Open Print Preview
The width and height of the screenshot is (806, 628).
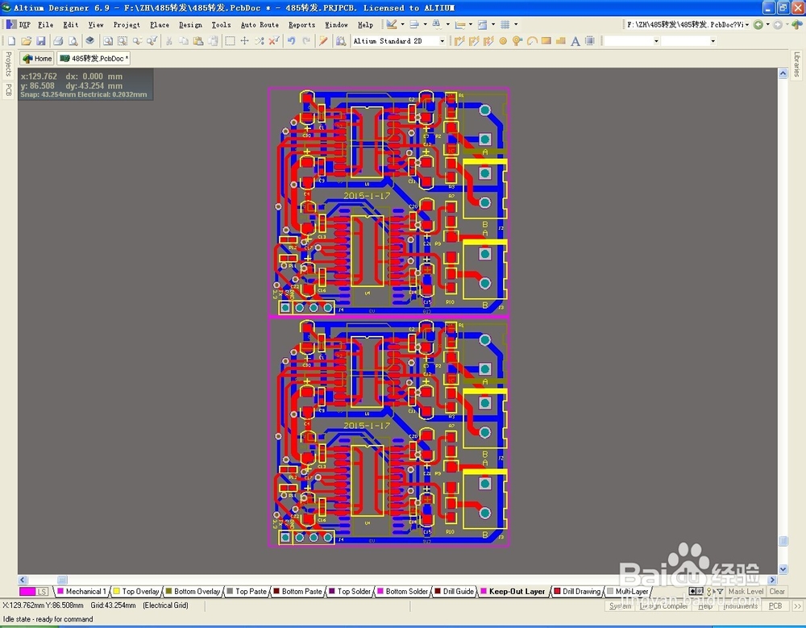point(73,40)
